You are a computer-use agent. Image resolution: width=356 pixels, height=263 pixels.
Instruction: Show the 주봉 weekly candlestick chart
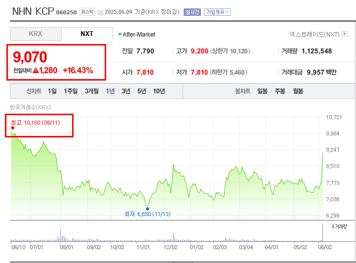pyautogui.click(x=280, y=91)
